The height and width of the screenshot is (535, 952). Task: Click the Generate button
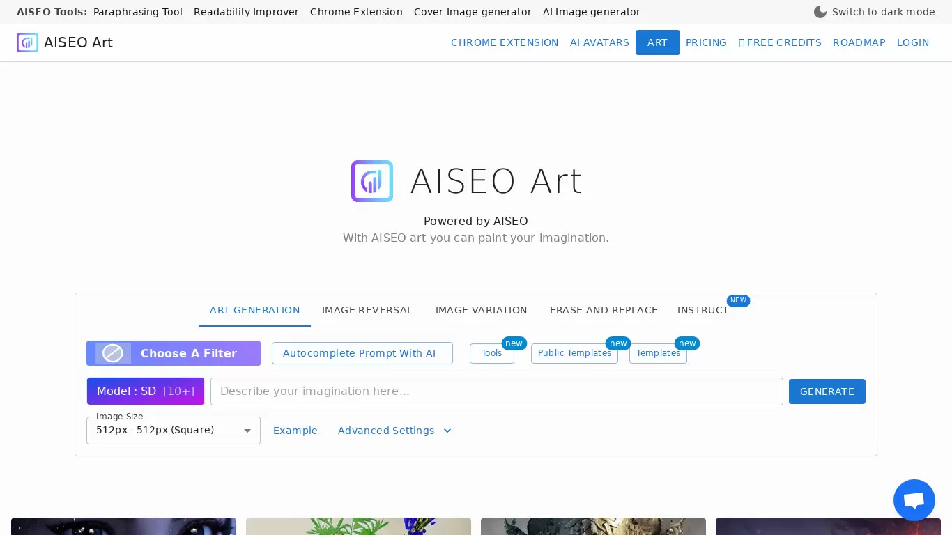click(x=827, y=391)
